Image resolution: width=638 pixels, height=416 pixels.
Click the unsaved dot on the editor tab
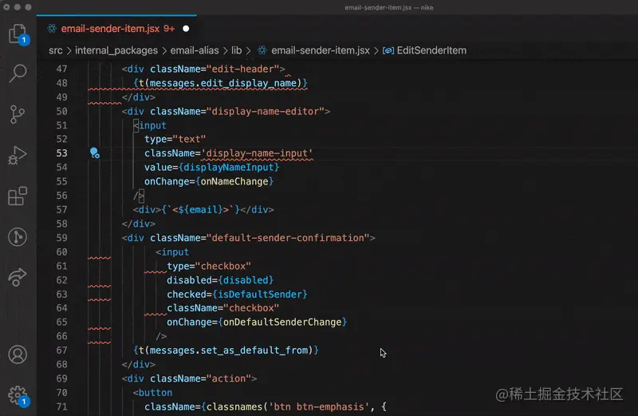click(x=187, y=28)
